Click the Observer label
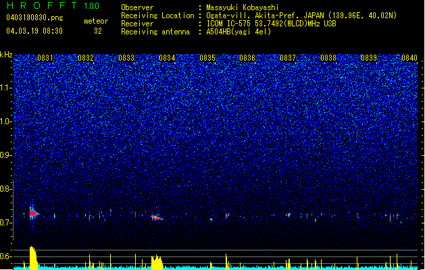Viewport: 425px width, 270px height. 137,7
